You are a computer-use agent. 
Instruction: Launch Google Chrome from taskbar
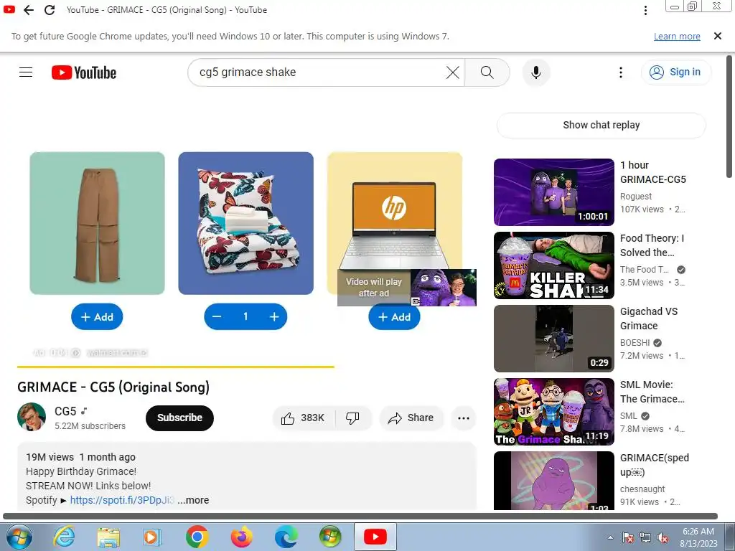[197, 537]
